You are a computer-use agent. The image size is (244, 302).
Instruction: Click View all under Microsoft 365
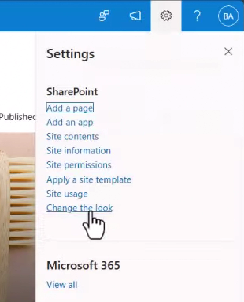(x=62, y=285)
